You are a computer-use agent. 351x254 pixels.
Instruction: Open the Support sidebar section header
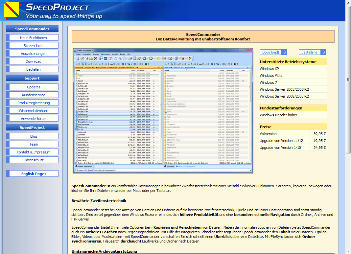(x=32, y=78)
